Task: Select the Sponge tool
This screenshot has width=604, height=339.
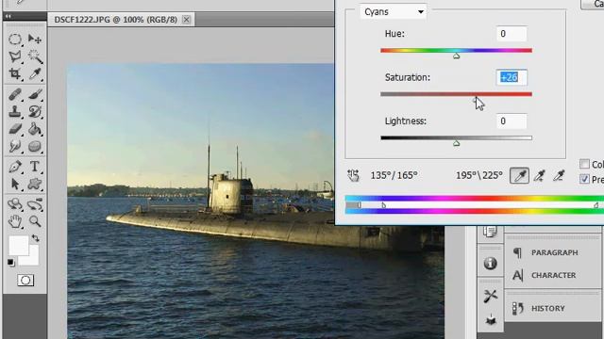Action: click(35, 146)
